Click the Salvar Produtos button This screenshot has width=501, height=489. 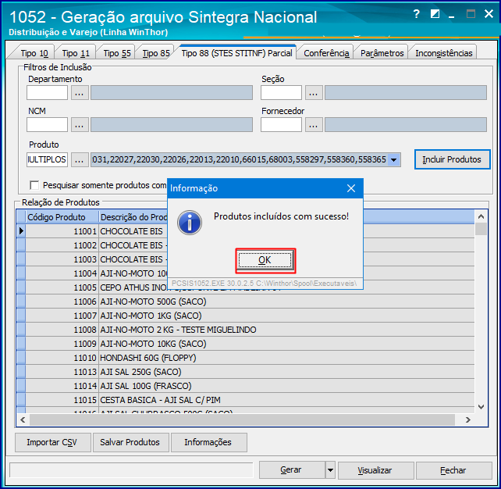pos(130,443)
